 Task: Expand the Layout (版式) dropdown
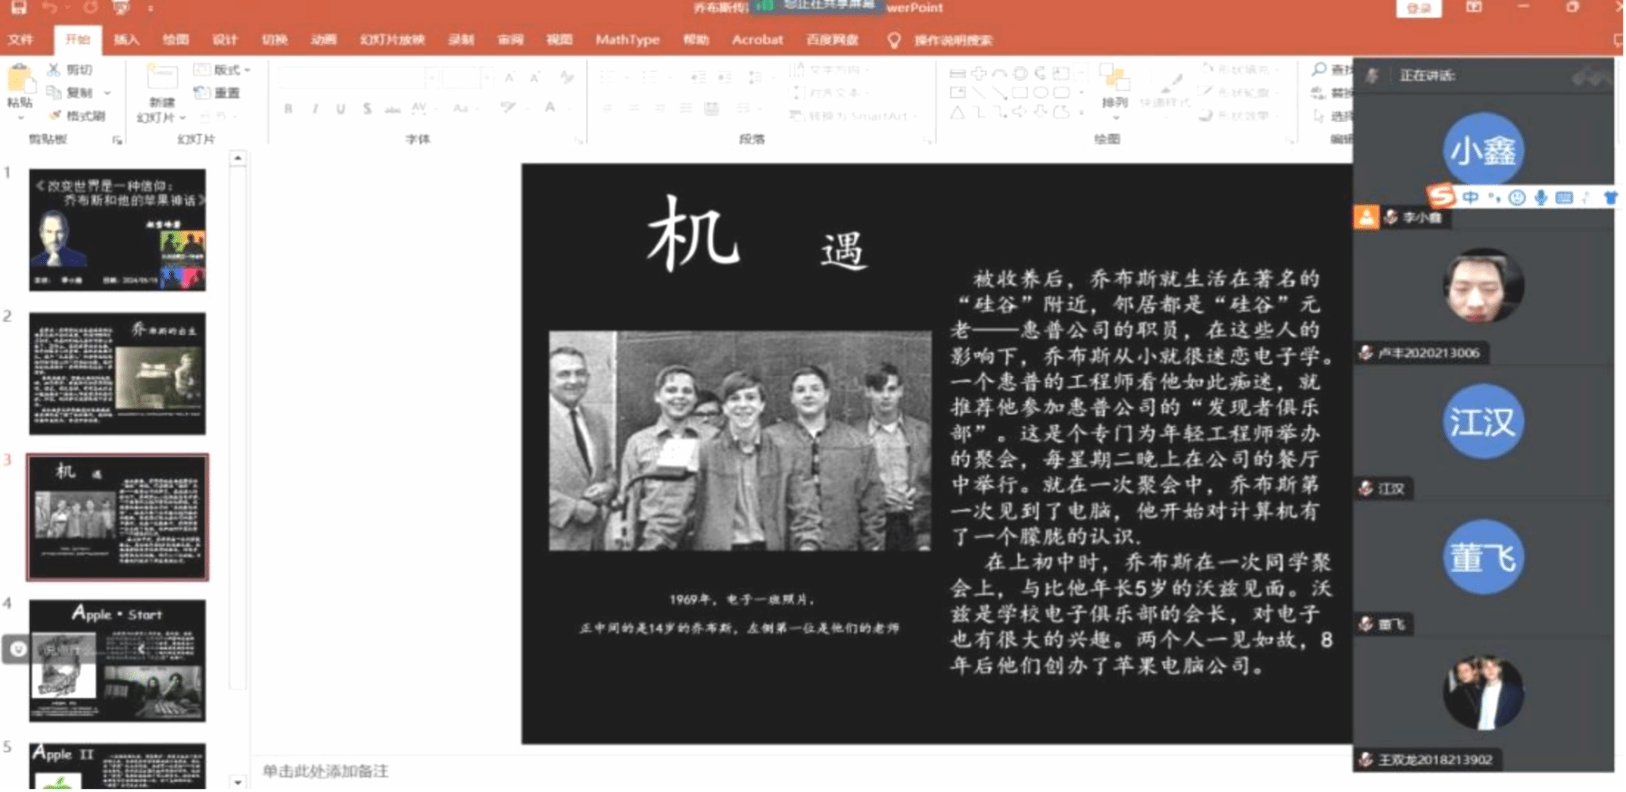tap(223, 70)
